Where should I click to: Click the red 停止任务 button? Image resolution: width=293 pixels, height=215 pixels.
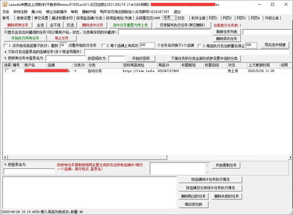(x=62, y=38)
